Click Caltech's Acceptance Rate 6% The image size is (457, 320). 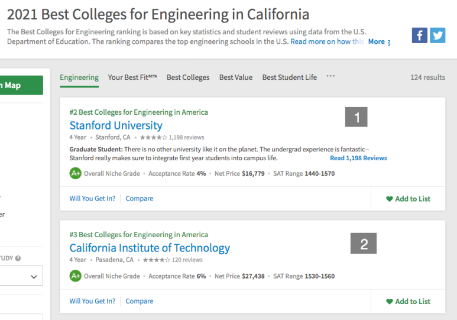(x=177, y=276)
